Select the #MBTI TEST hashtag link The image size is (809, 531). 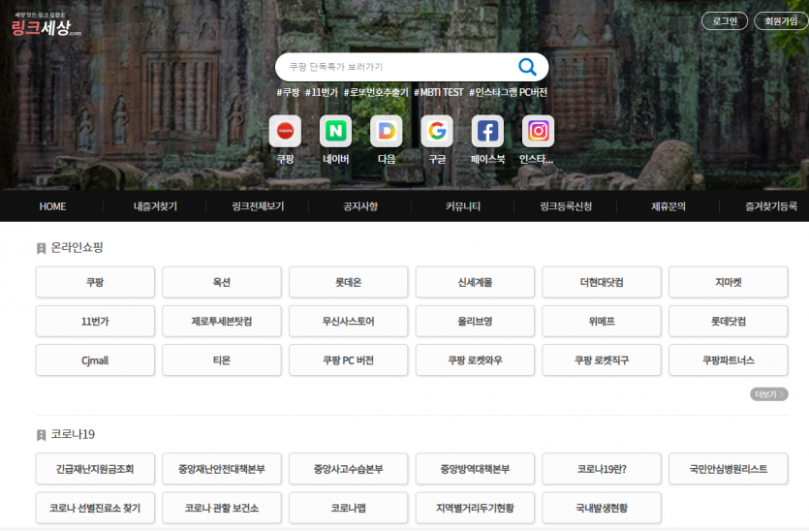(x=439, y=92)
